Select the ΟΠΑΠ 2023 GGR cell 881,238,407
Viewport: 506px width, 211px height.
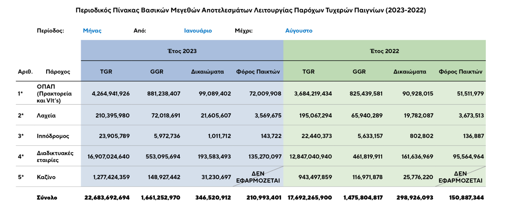pyautogui.click(x=163, y=94)
